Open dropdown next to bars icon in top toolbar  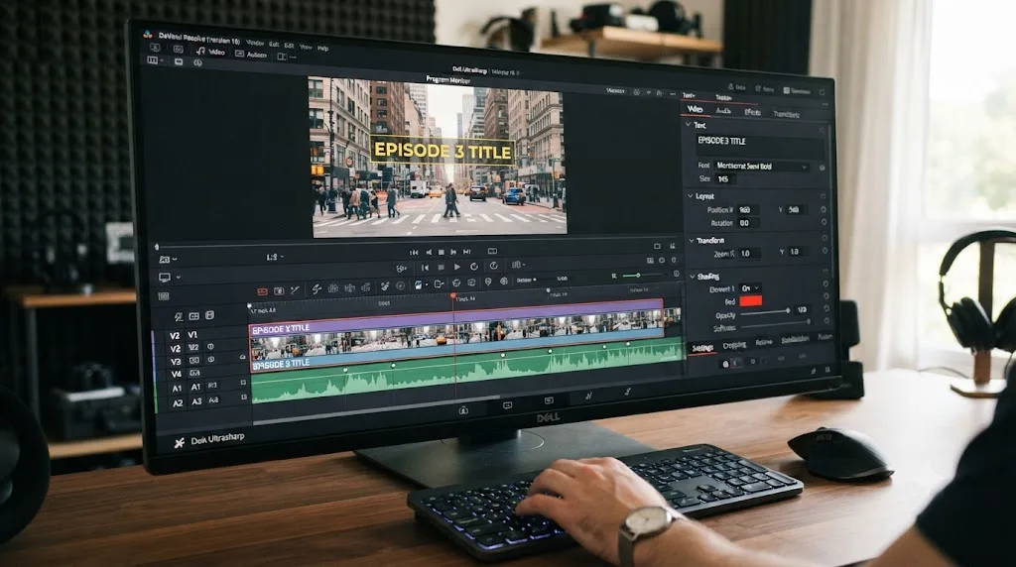pos(161,60)
